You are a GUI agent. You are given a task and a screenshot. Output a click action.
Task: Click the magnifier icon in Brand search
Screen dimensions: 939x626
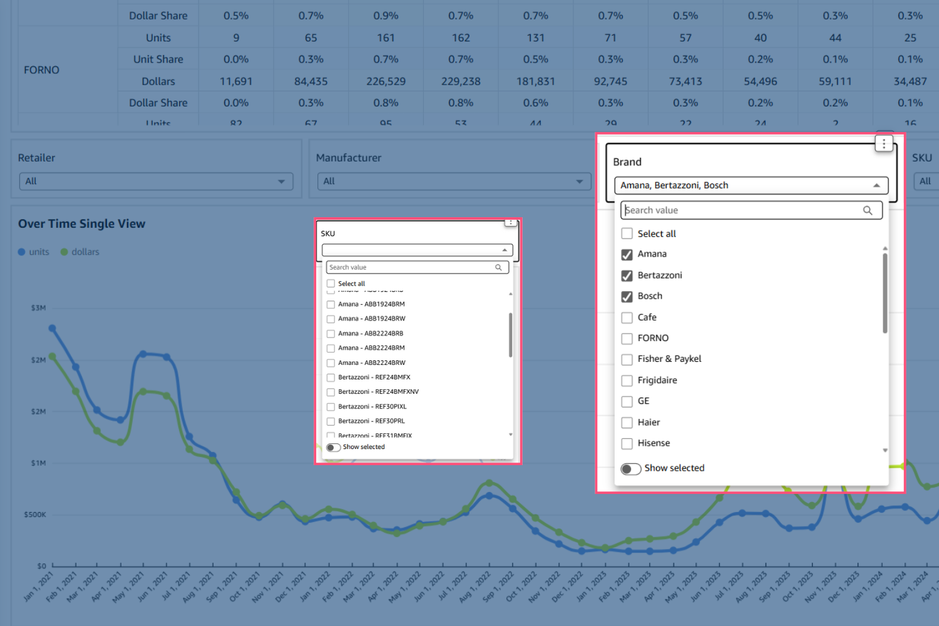click(868, 210)
